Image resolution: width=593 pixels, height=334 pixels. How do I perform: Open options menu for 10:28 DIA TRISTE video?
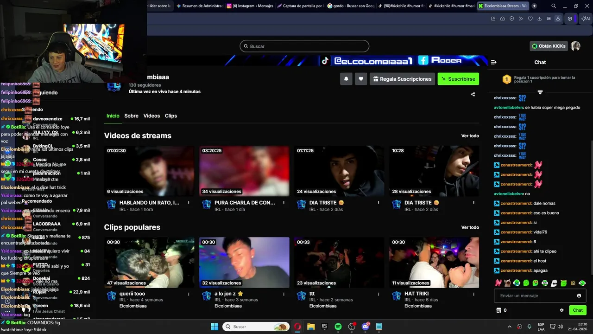(473, 203)
